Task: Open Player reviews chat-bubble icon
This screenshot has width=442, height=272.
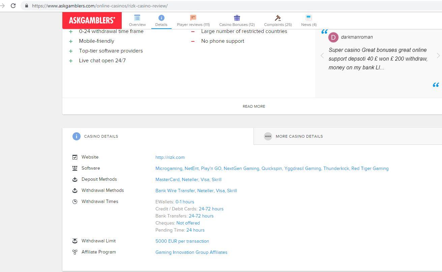Action: 193,18
